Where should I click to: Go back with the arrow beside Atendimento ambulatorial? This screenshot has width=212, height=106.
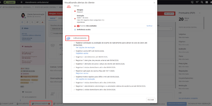click(x=22, y=2)
